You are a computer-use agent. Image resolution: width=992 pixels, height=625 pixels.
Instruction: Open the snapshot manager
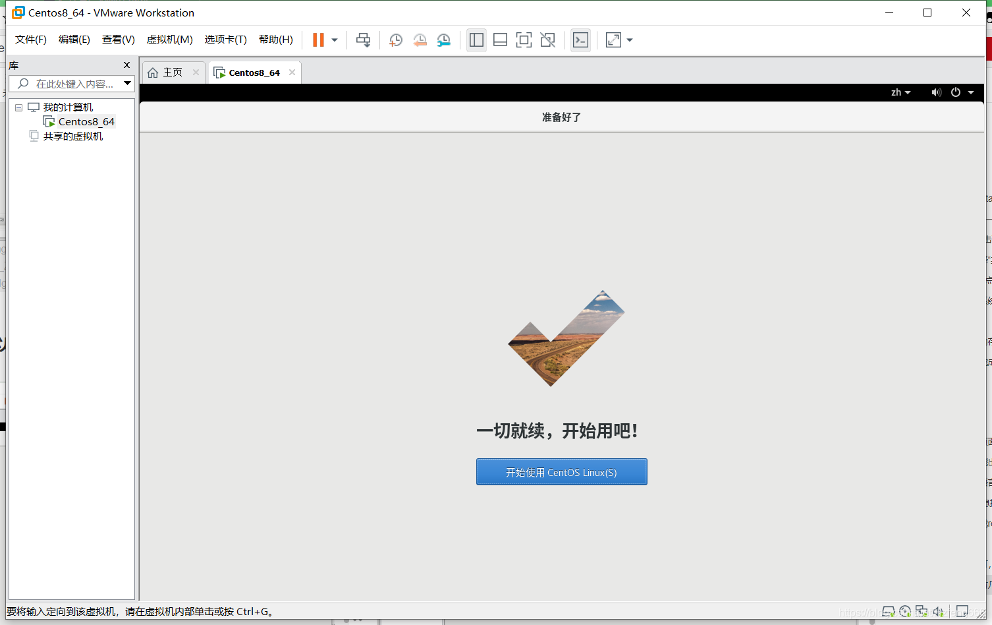444,40
